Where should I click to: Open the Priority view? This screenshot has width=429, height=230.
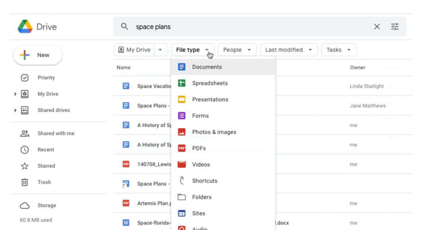click(46, 78)
